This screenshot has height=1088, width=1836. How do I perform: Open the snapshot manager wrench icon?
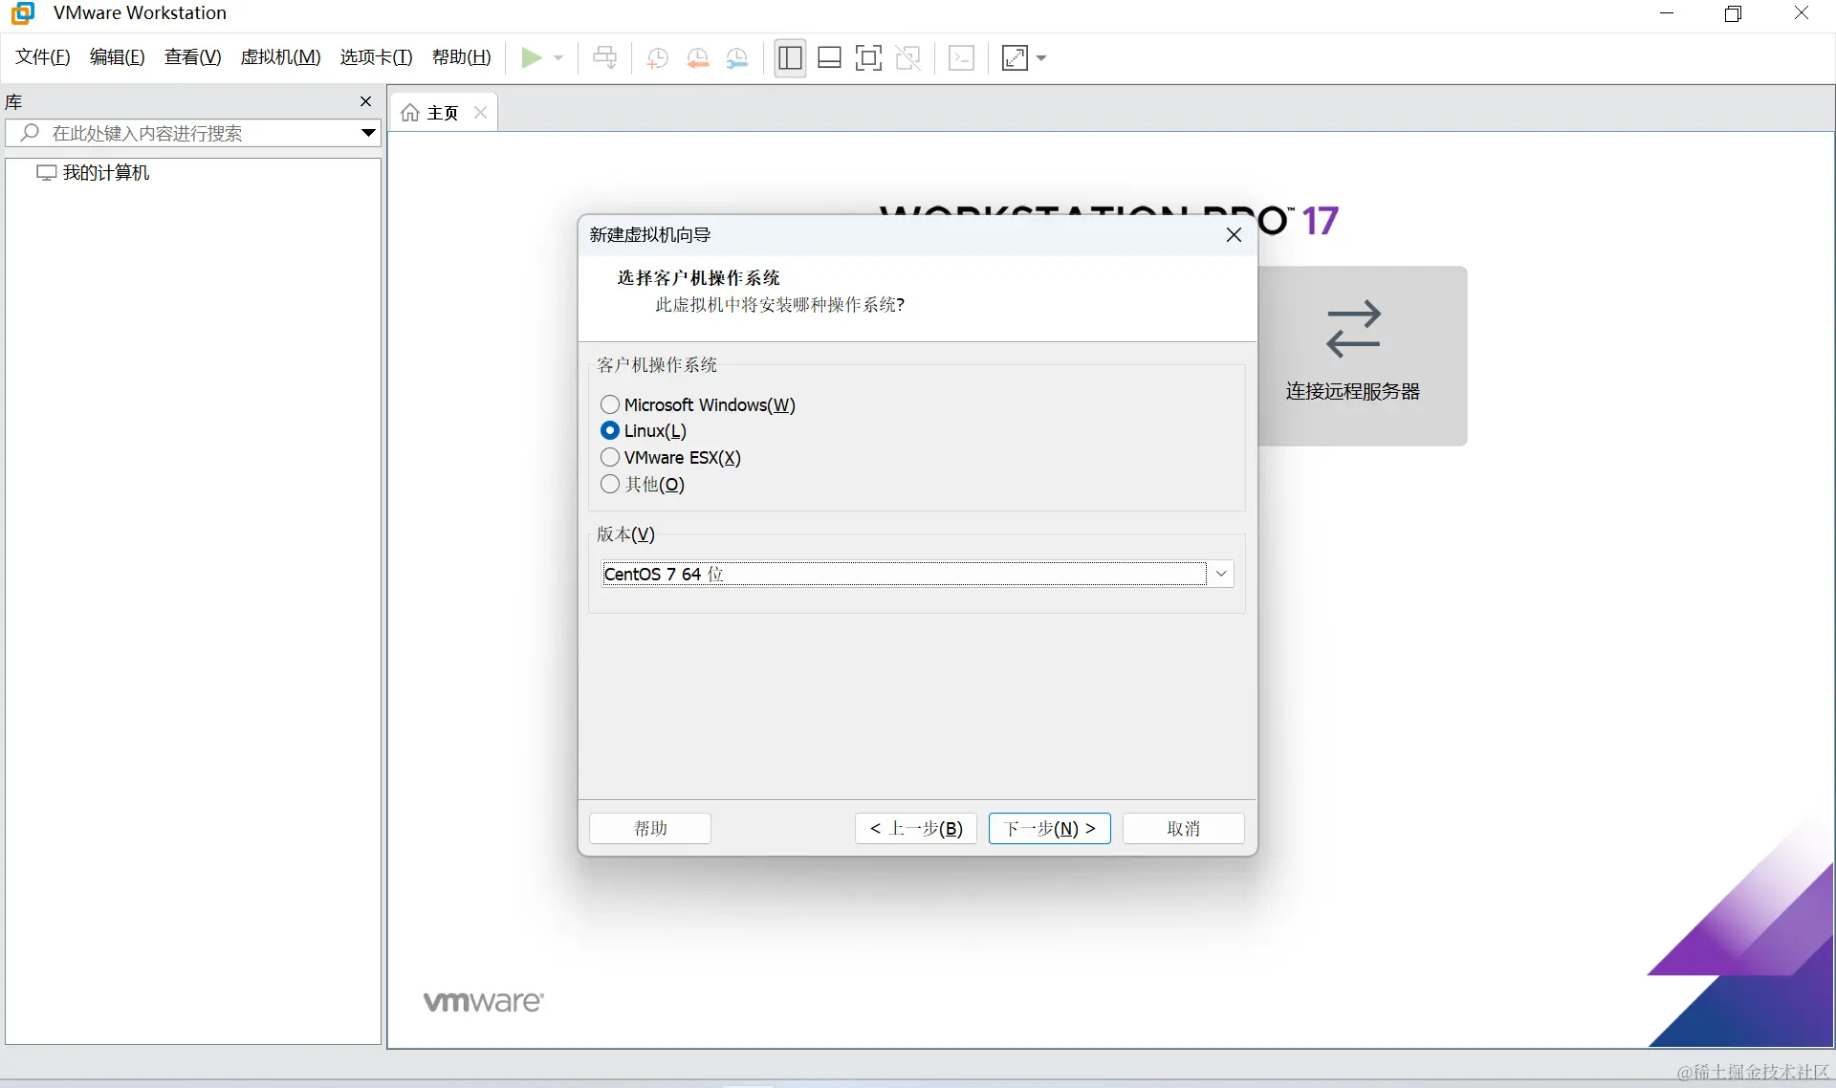[x=737, y=58]
